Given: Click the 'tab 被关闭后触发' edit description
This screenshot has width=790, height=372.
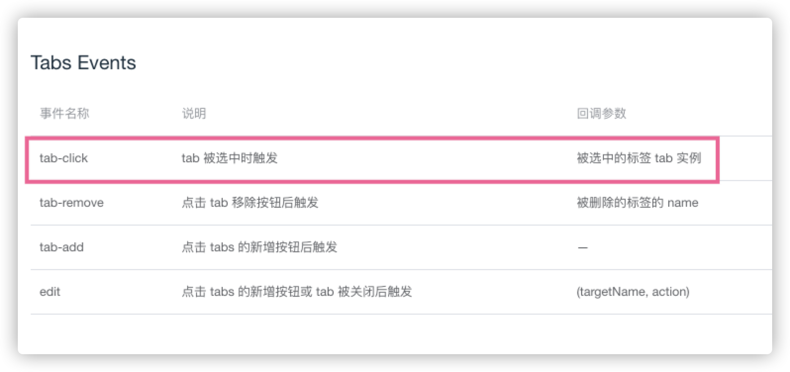Looking at the screenshot, I should pyautogui.click(x=364, y=292).
